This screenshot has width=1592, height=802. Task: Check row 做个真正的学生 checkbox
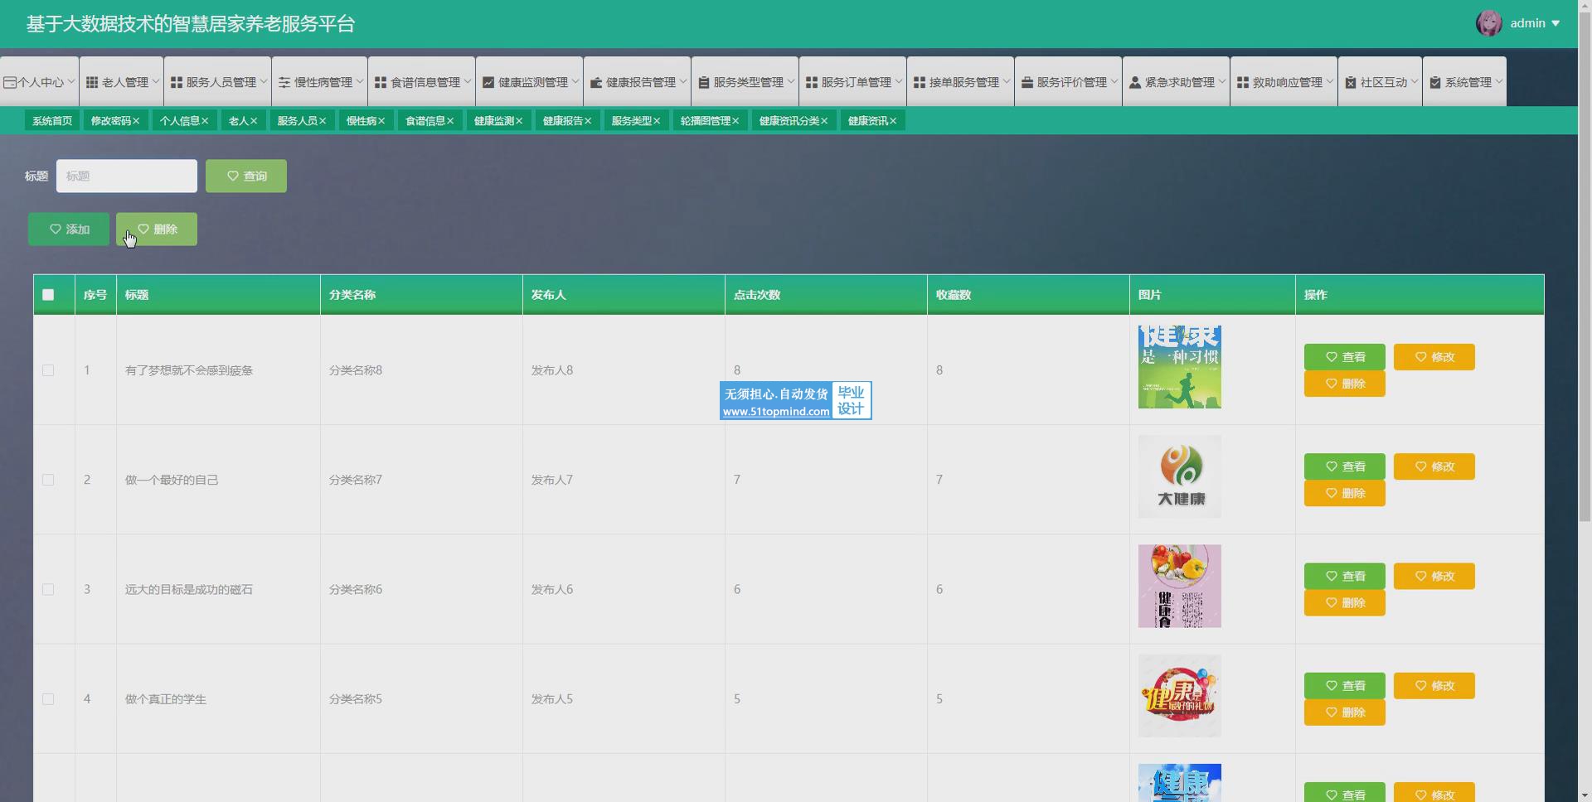[48, 699]
